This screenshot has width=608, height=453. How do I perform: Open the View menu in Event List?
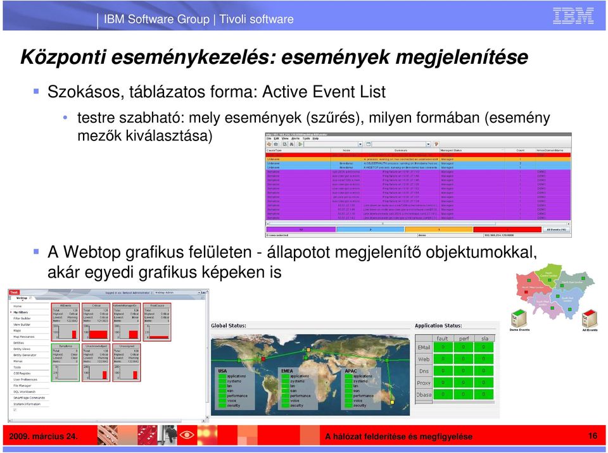pyautogui.click(x=285, y=139)
